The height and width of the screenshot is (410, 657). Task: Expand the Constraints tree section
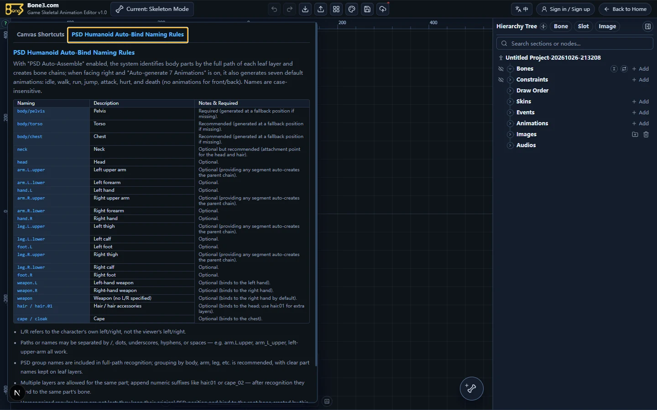coord(510,80)
